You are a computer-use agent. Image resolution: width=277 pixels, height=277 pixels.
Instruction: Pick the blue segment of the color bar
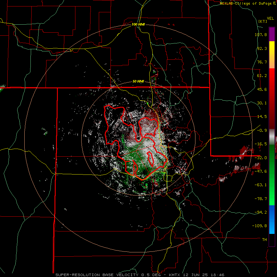tap(272, 219)
